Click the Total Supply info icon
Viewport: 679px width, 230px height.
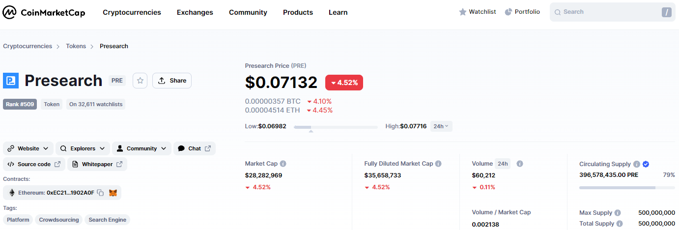coord(620,224)
